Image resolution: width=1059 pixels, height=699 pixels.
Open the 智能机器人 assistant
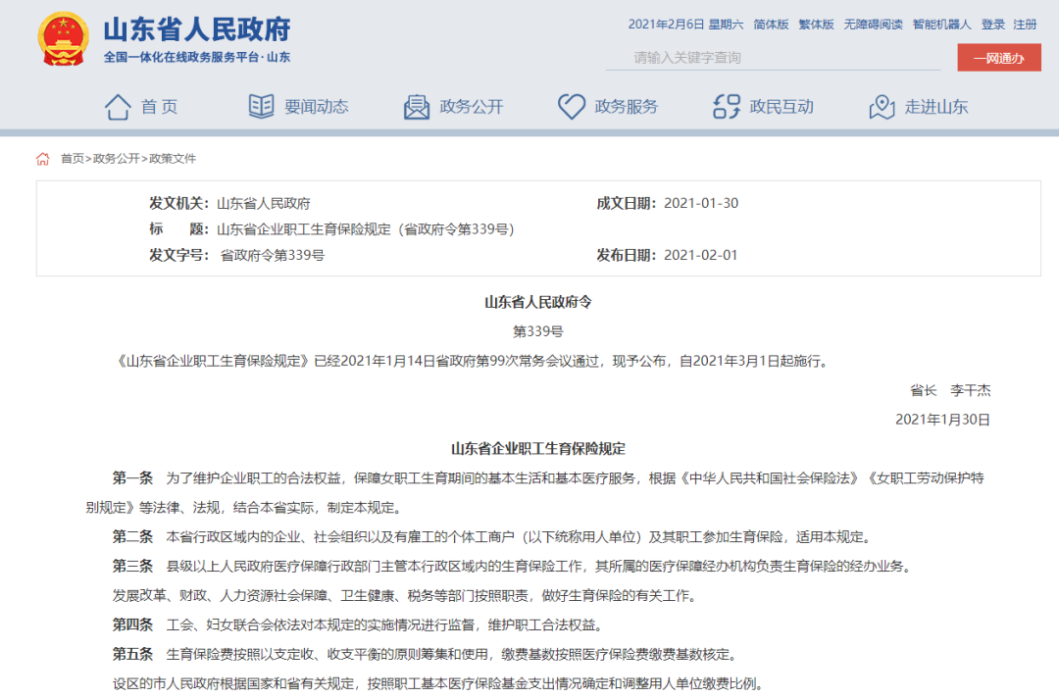tap(941, 25)
